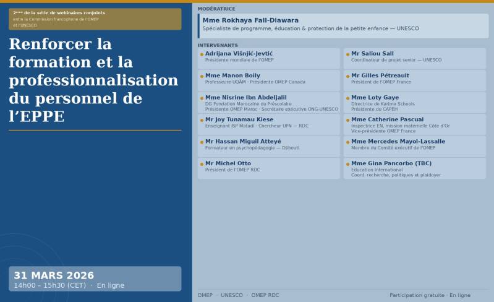Viewport: 494px width, 302px height.
Task: Select the Mme Manon Boily name
Action: click(232, 75)
